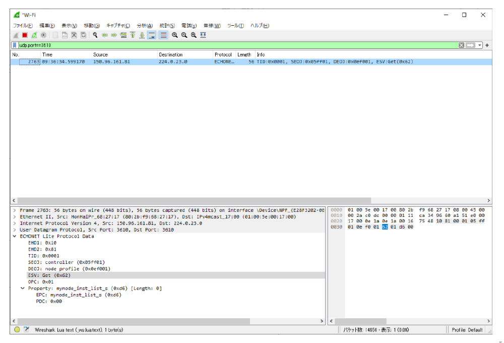Open expert information yellow circle icon

pyautogui.click(x=17, y=329)
